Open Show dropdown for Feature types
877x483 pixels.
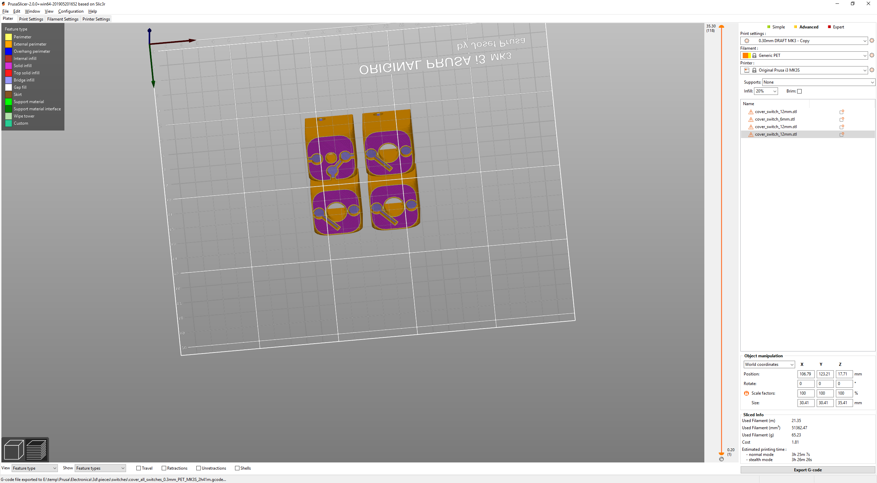(100, 468)
